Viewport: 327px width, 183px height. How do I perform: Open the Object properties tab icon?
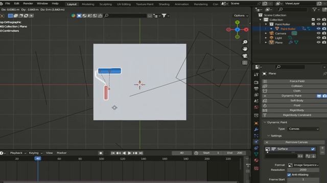256,123
